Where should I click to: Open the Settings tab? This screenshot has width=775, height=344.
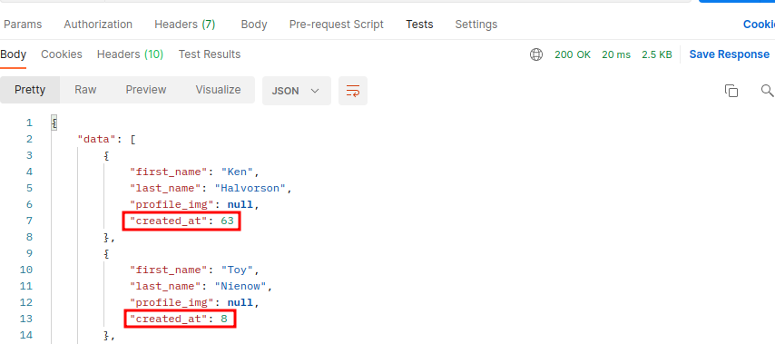(476, 25)
